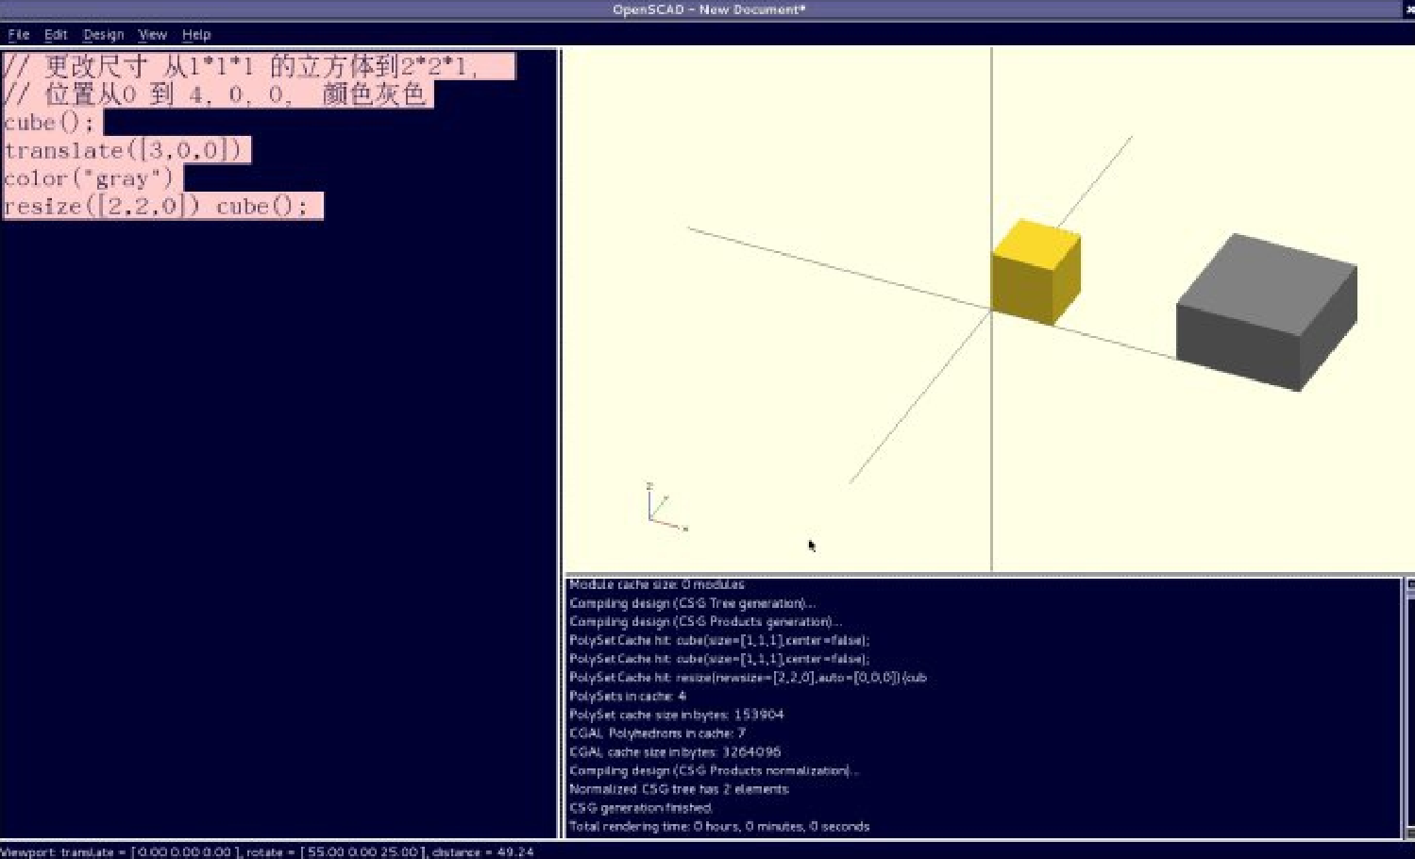
Task: Click the color("gray") code line
Action: click(x=90, y=178)
